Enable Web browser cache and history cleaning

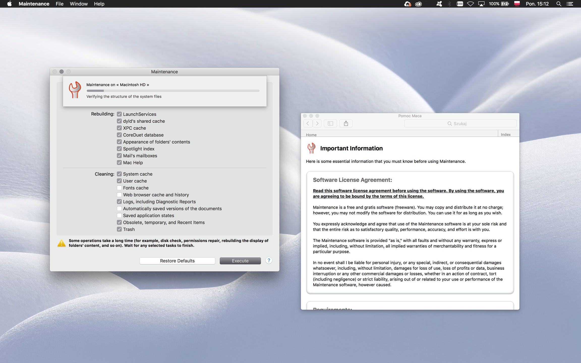coord(119,195)
